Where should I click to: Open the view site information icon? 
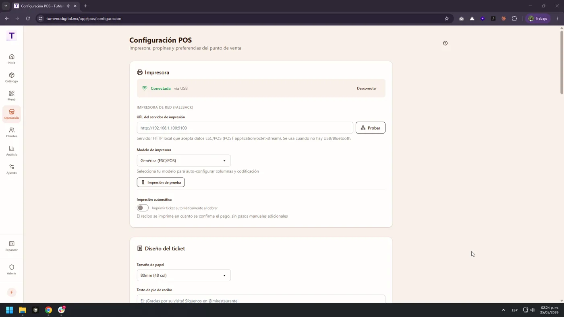pos(40,19)
